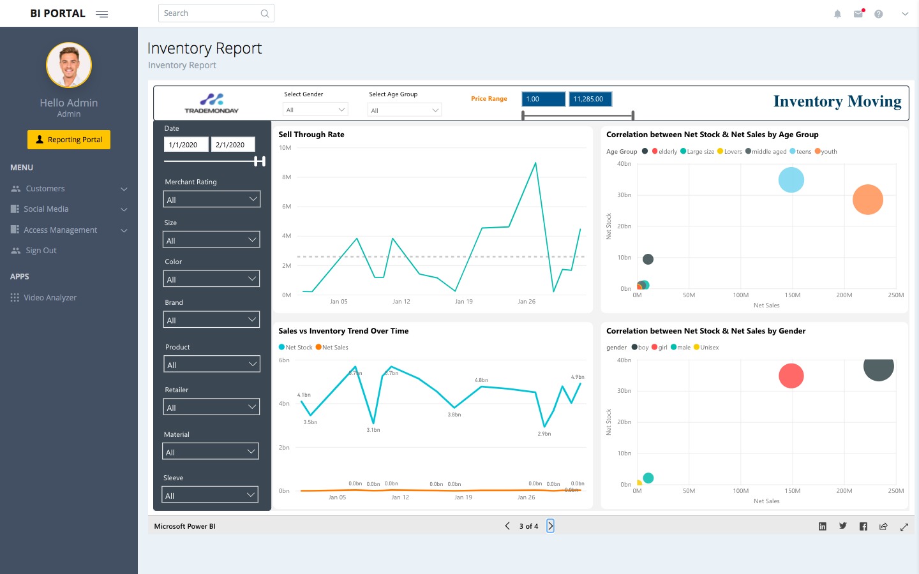The width and height of the screenshot is (919, 574).
Task: Toggle the hamburger sidebar menu icon
Action: coord(101,14)
